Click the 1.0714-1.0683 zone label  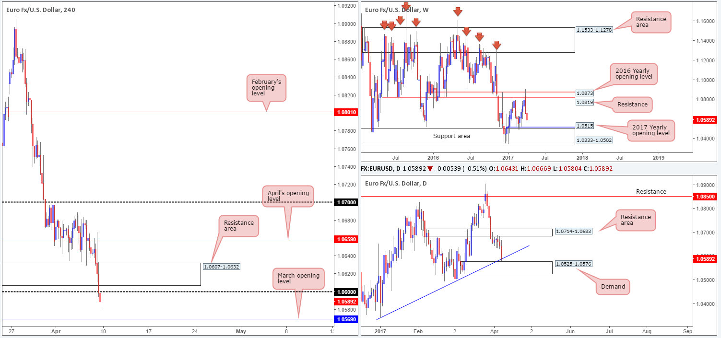coord(573,231)
